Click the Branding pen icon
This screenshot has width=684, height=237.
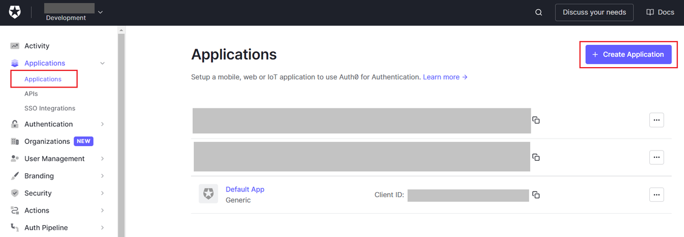point(15,176)
